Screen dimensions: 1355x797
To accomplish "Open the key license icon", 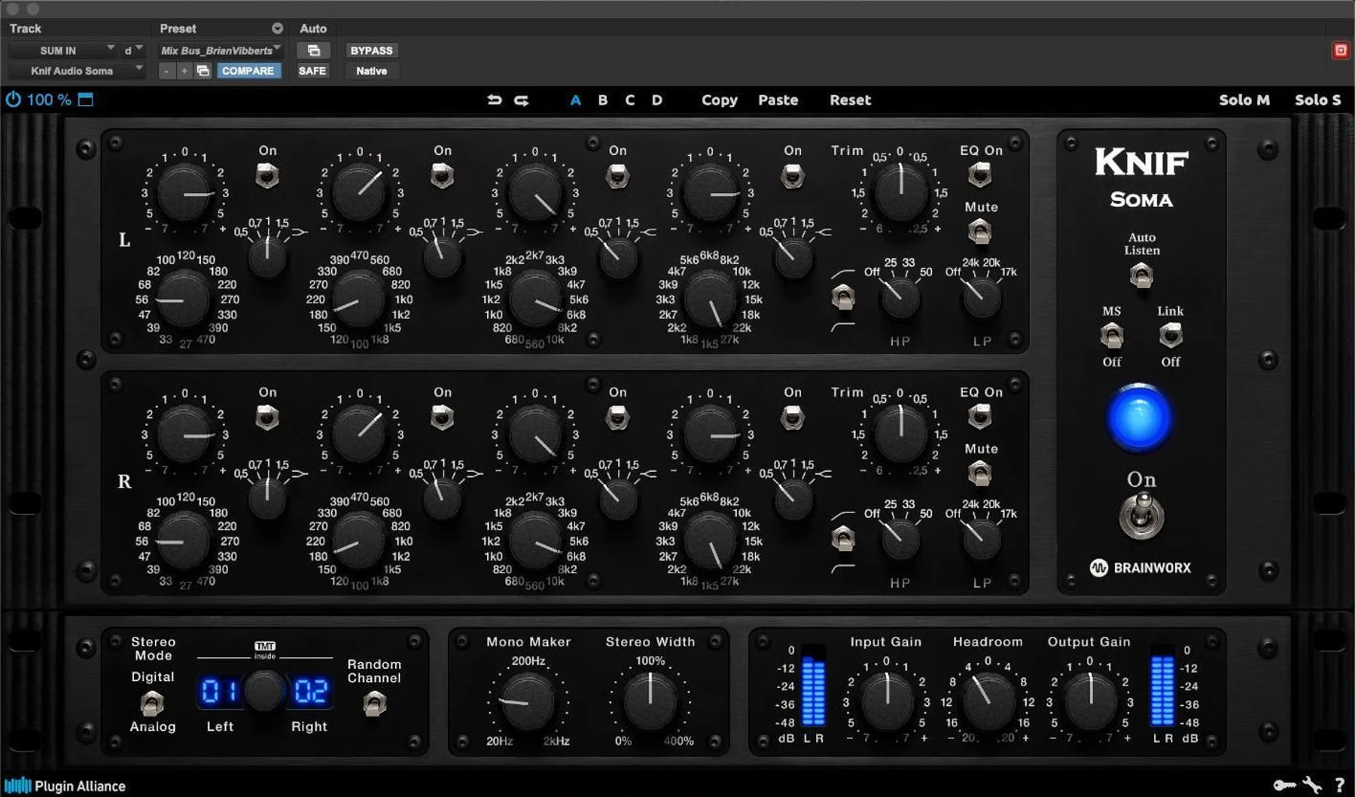I will click(x=1284, y=786).
